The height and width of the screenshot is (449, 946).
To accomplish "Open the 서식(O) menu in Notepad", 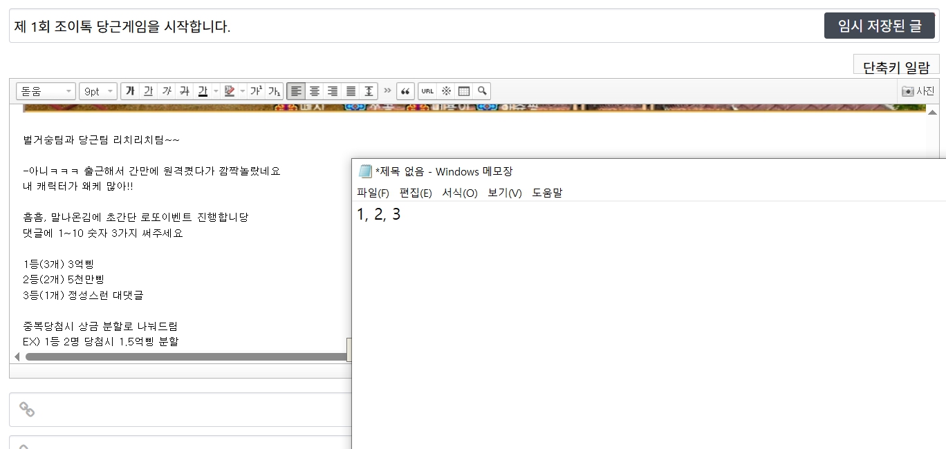I will point(460,193).
